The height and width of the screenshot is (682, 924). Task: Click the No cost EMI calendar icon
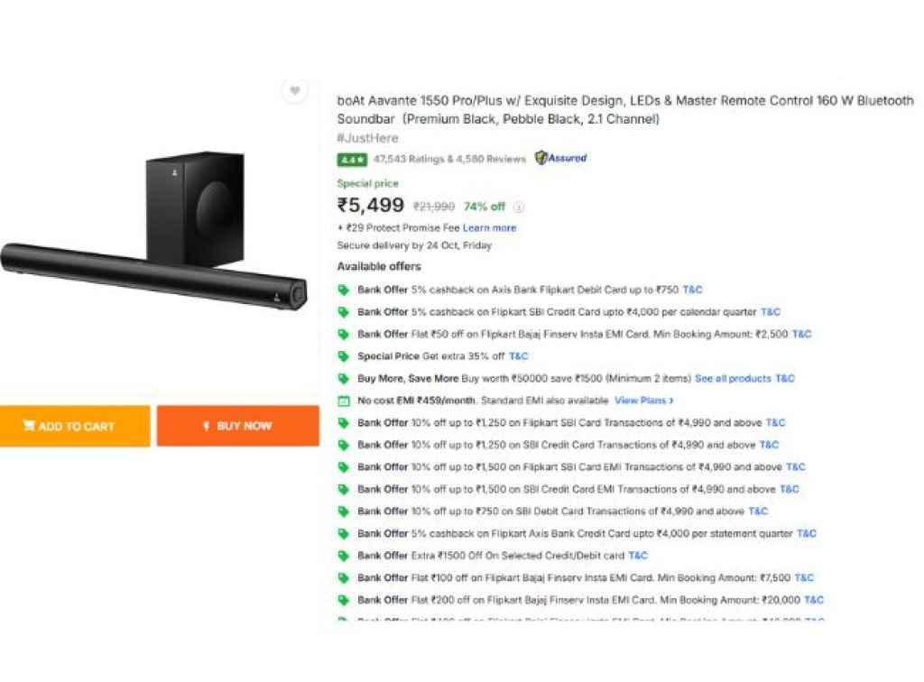[x=343, y=401]
